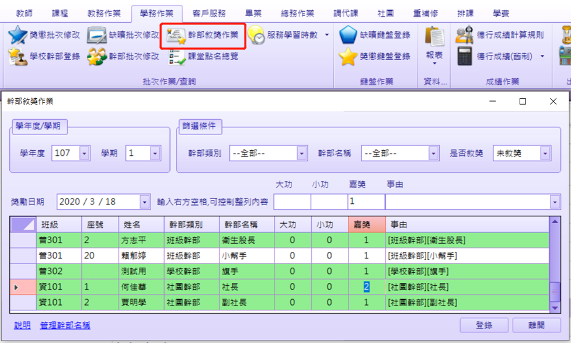Open the 管理幹部名稱 link

point(65,325)
